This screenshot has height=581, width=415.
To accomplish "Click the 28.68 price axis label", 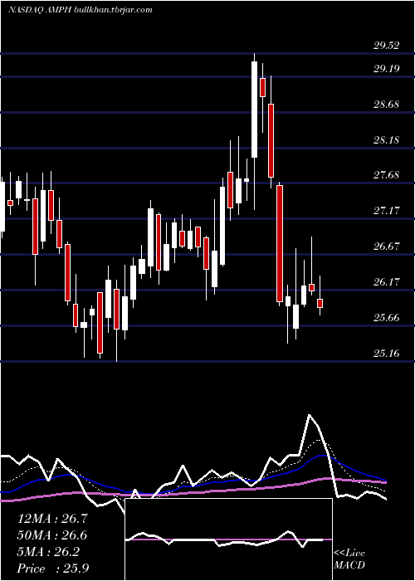I will (387, 104).
